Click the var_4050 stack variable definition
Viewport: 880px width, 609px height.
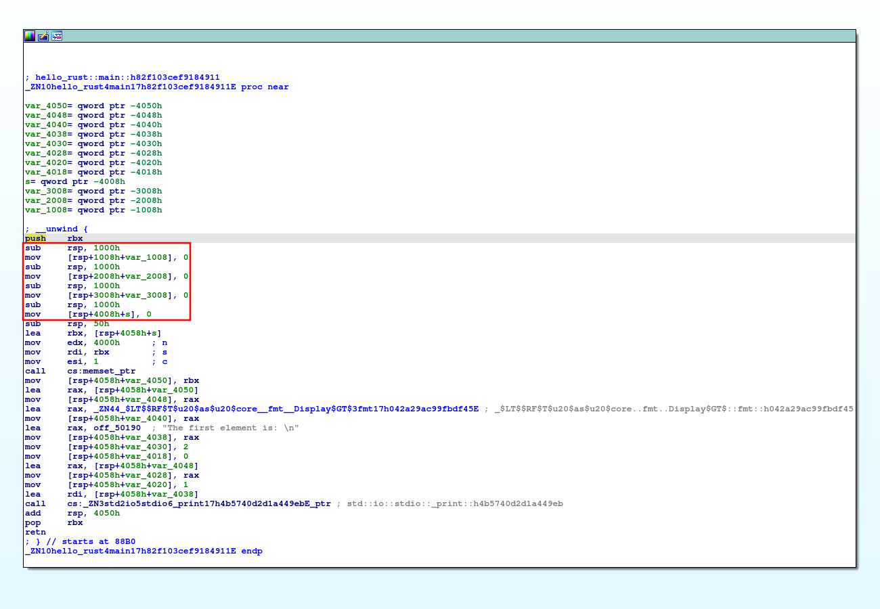[47, 106]
